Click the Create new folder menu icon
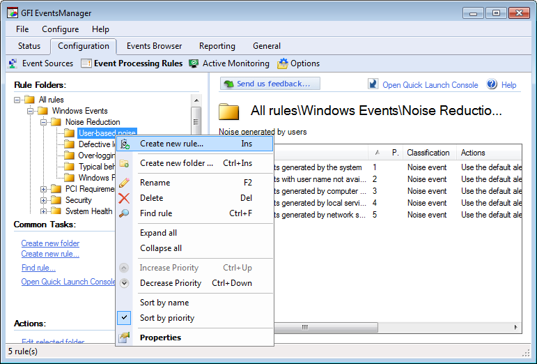The image size is (537, 364). [124, 163]
